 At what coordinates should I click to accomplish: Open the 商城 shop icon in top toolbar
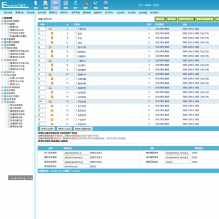(x=96, y=5)
